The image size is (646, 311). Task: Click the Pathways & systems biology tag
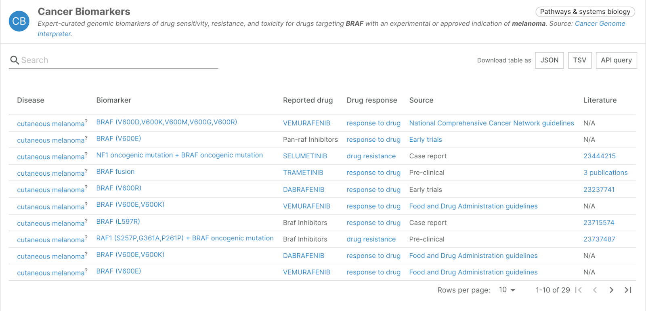[585, 12]
